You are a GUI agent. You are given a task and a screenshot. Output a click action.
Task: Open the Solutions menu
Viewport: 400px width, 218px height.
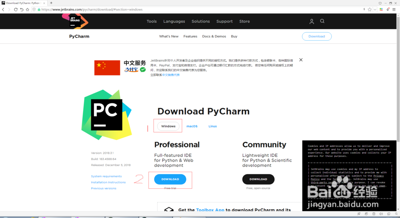(x=201, y=22)
